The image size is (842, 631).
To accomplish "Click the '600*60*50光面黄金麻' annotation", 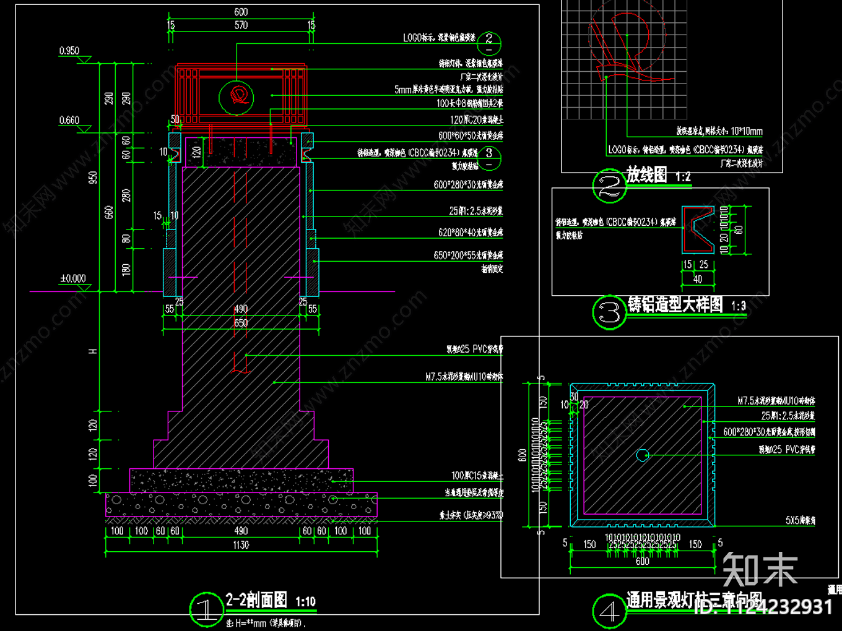I will 471,135.
